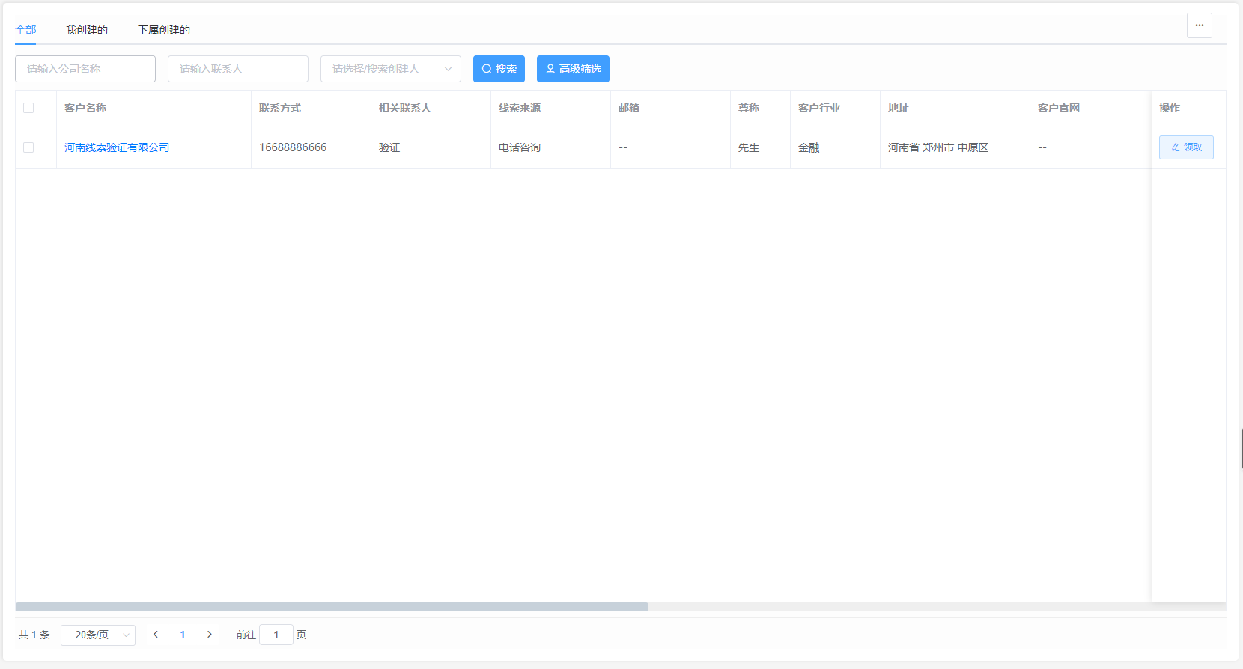1243x669 pixels.
Task: Focus the go-to page number field
Action: [x=276, y=635]
